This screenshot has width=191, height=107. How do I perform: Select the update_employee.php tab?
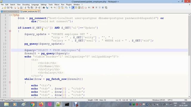coord(30,12)
